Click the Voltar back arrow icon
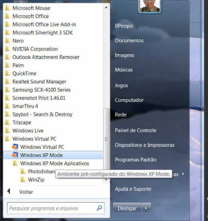Viewport: 208px width, 221px height. tap(8, 191)
